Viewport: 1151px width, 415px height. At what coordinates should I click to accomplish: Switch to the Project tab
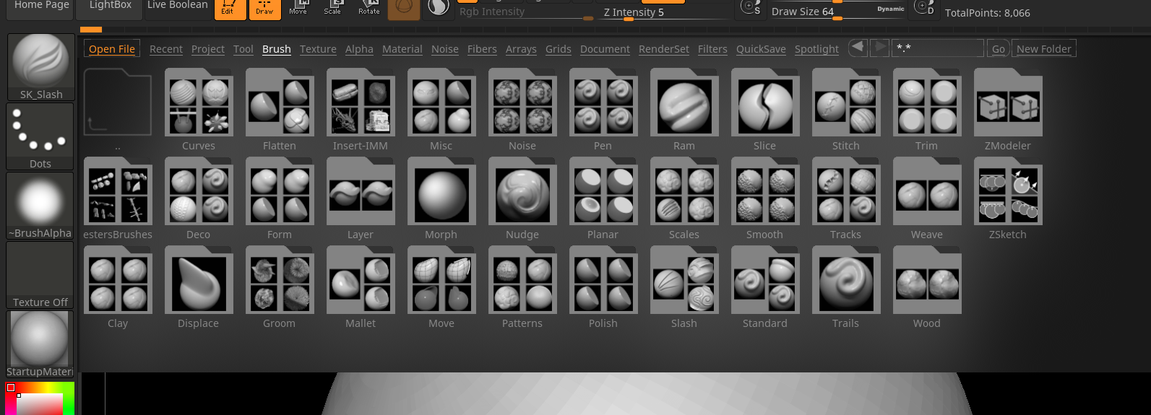pos(208,49)
